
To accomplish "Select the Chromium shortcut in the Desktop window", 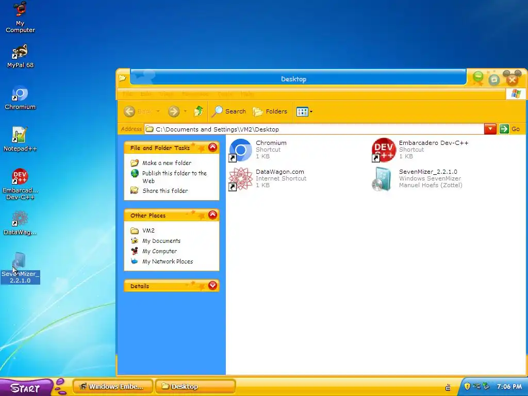I will tap(258, 150).
